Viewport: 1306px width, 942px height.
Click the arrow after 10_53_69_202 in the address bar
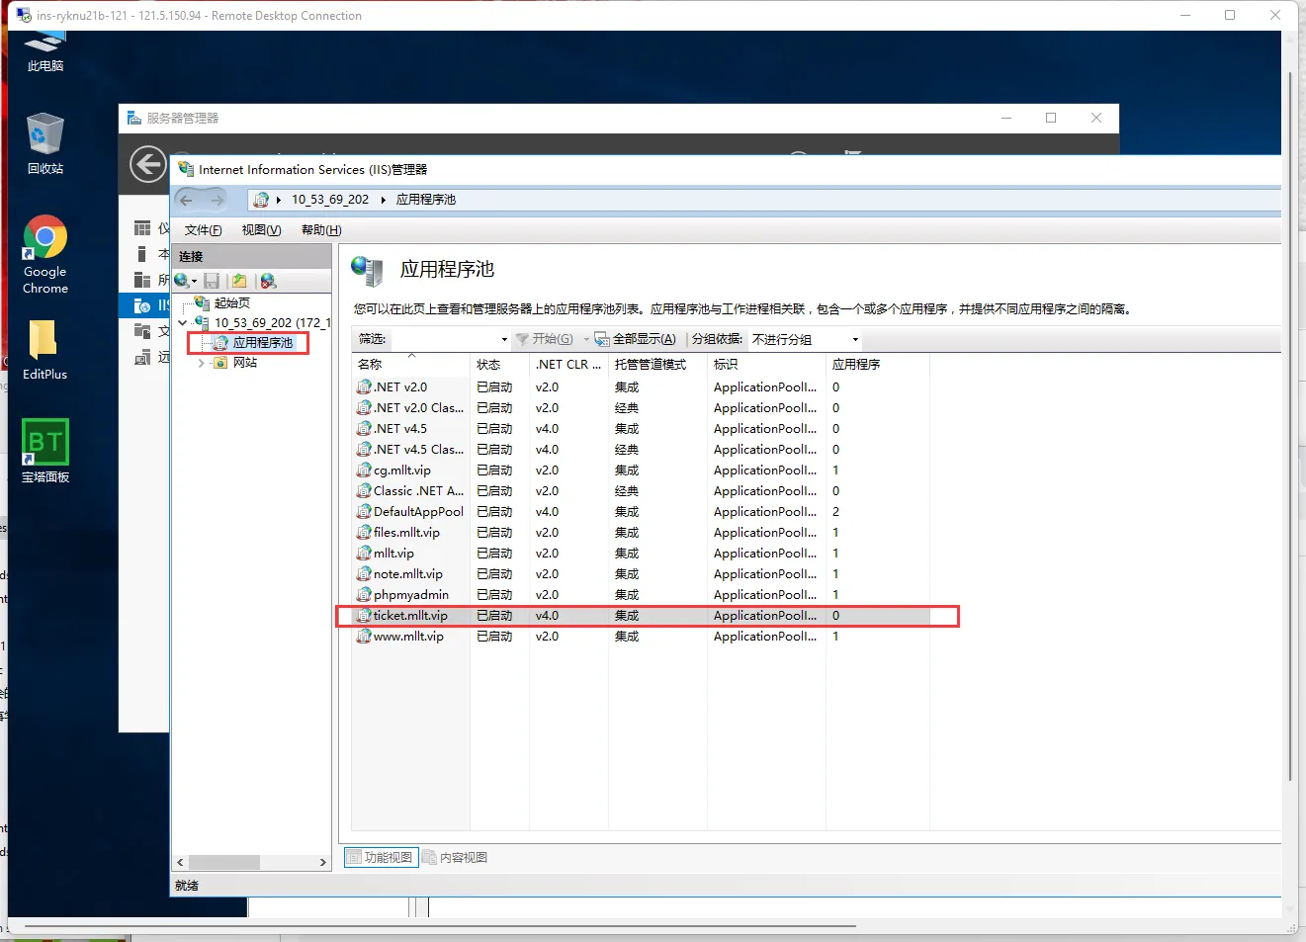click(x=383, y=200)
